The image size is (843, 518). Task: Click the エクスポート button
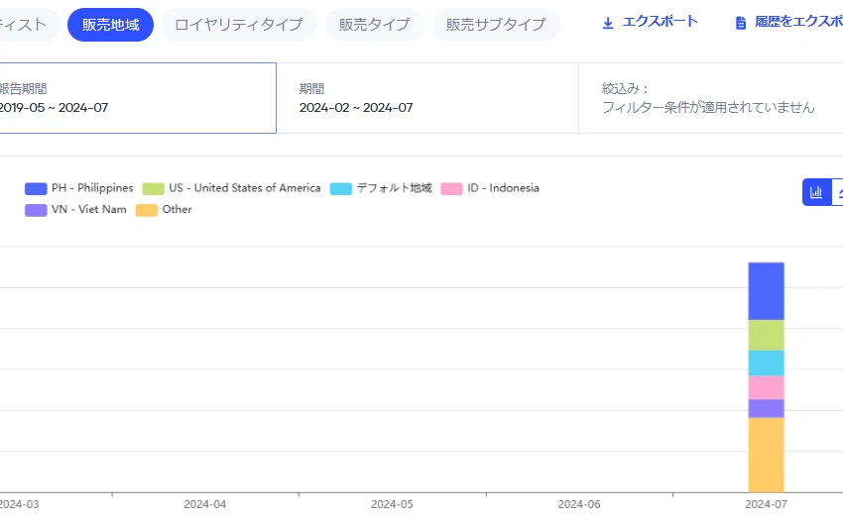(x=650, y=22)
